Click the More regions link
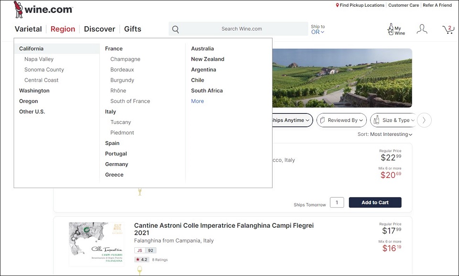The width and height of the screenshot is (459, 276). pyautogui.click(x=197, y=101)
